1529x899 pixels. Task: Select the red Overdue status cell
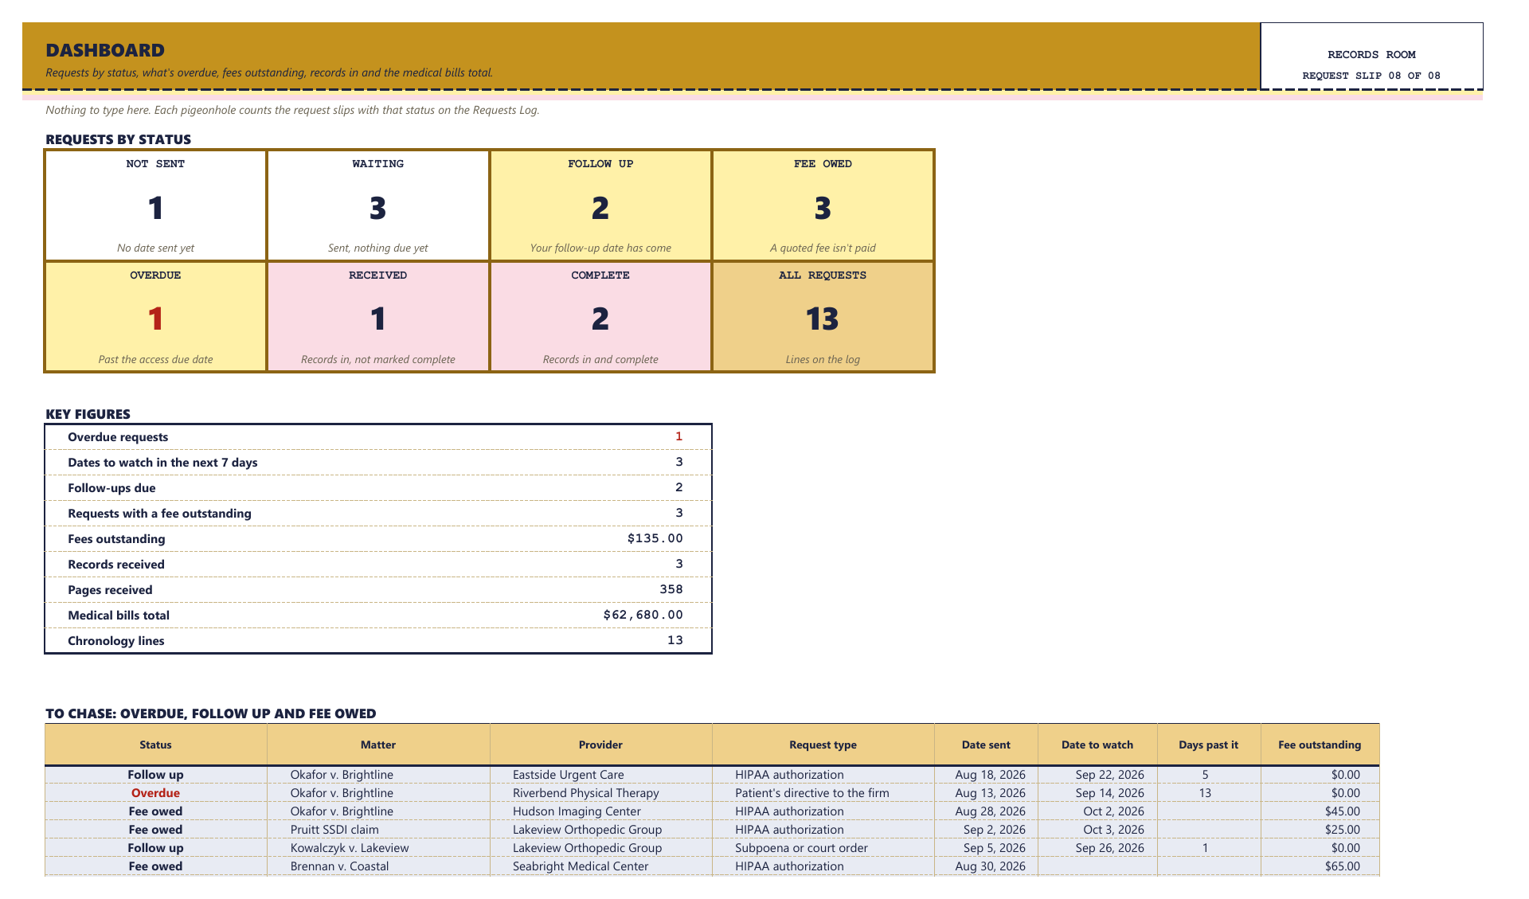(x=155, y=793)
